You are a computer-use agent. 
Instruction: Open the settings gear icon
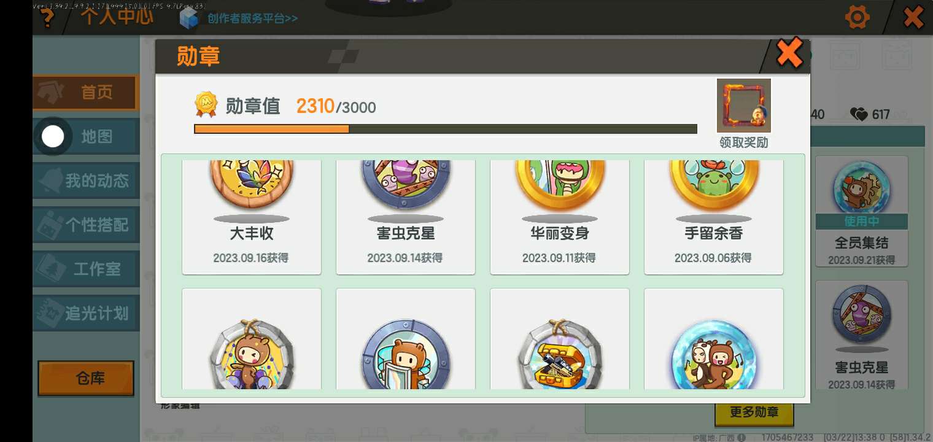point(858,17)
